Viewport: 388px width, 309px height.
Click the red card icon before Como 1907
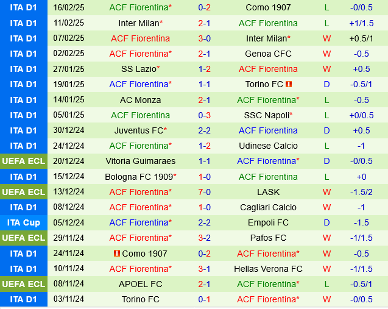point(116,253)
